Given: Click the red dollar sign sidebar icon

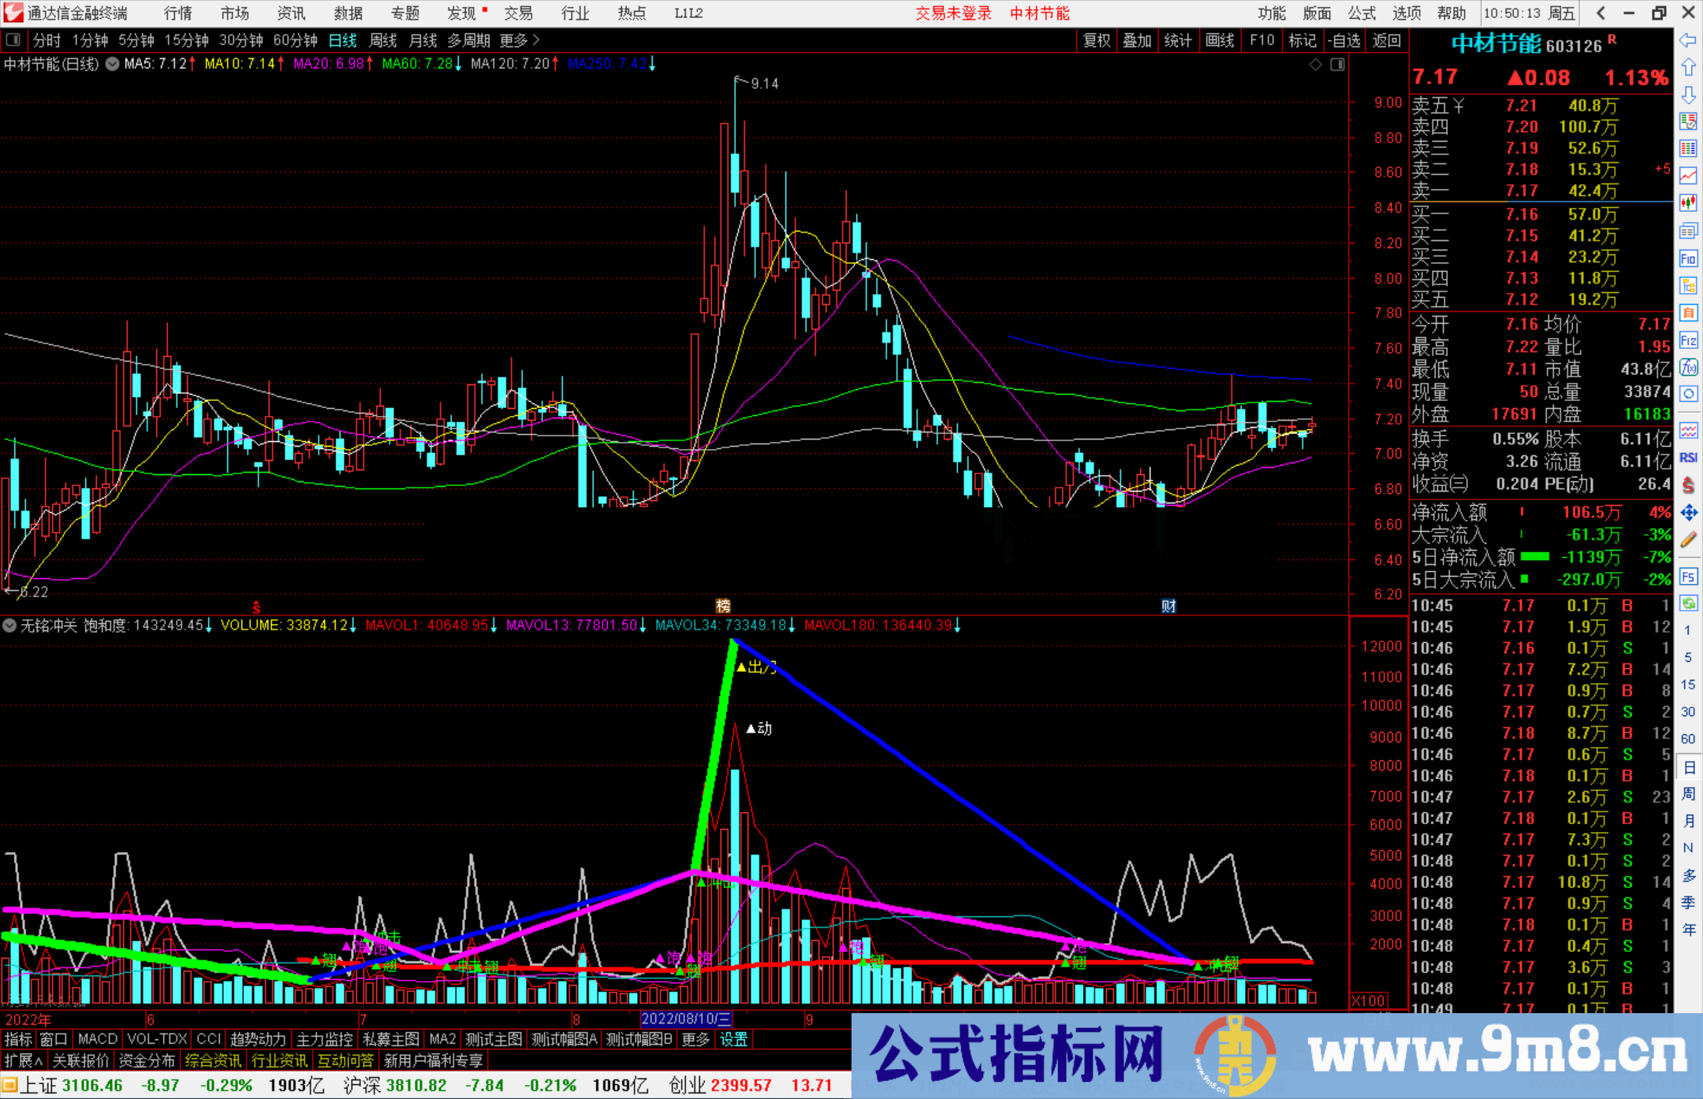Looking at the screenshot, I should tap(1688, 485).
